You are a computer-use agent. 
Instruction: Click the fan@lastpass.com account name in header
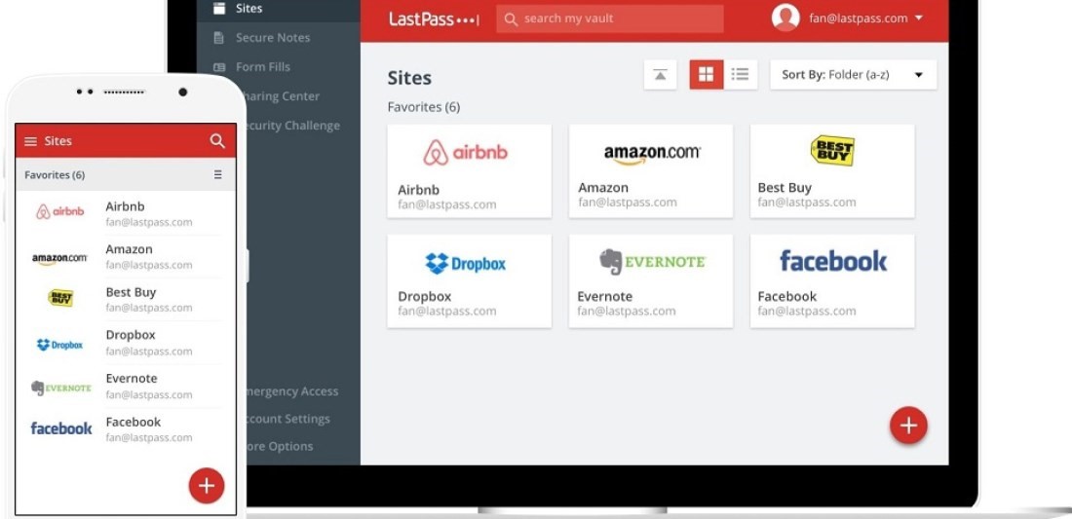pyautogui.click(x=858, y=19)
